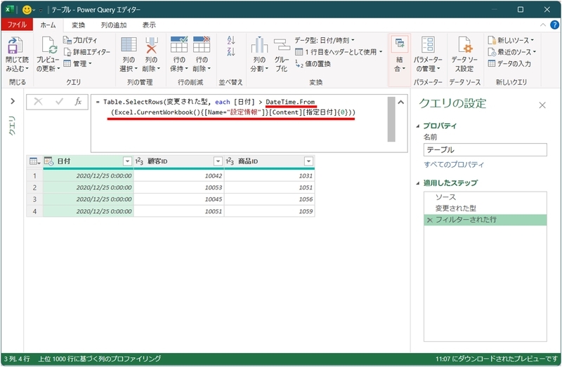
Task: Open the ファイル tab
Action: coord(17,25)
